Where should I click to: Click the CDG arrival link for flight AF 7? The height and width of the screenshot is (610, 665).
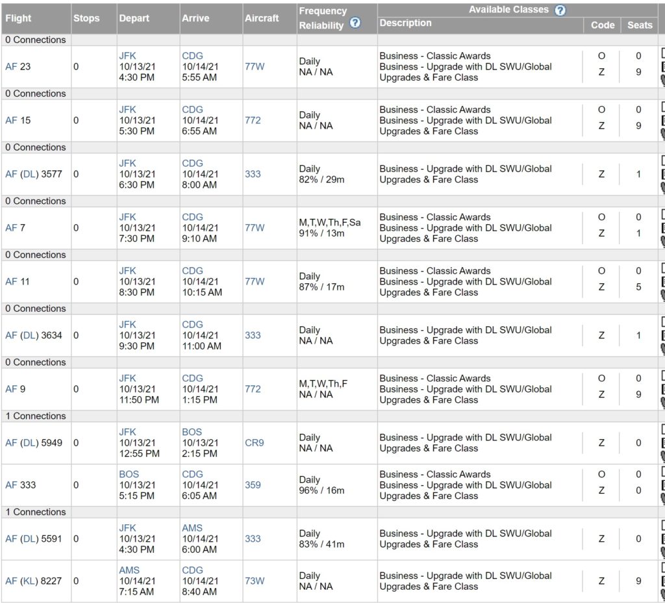coord(192,217)
